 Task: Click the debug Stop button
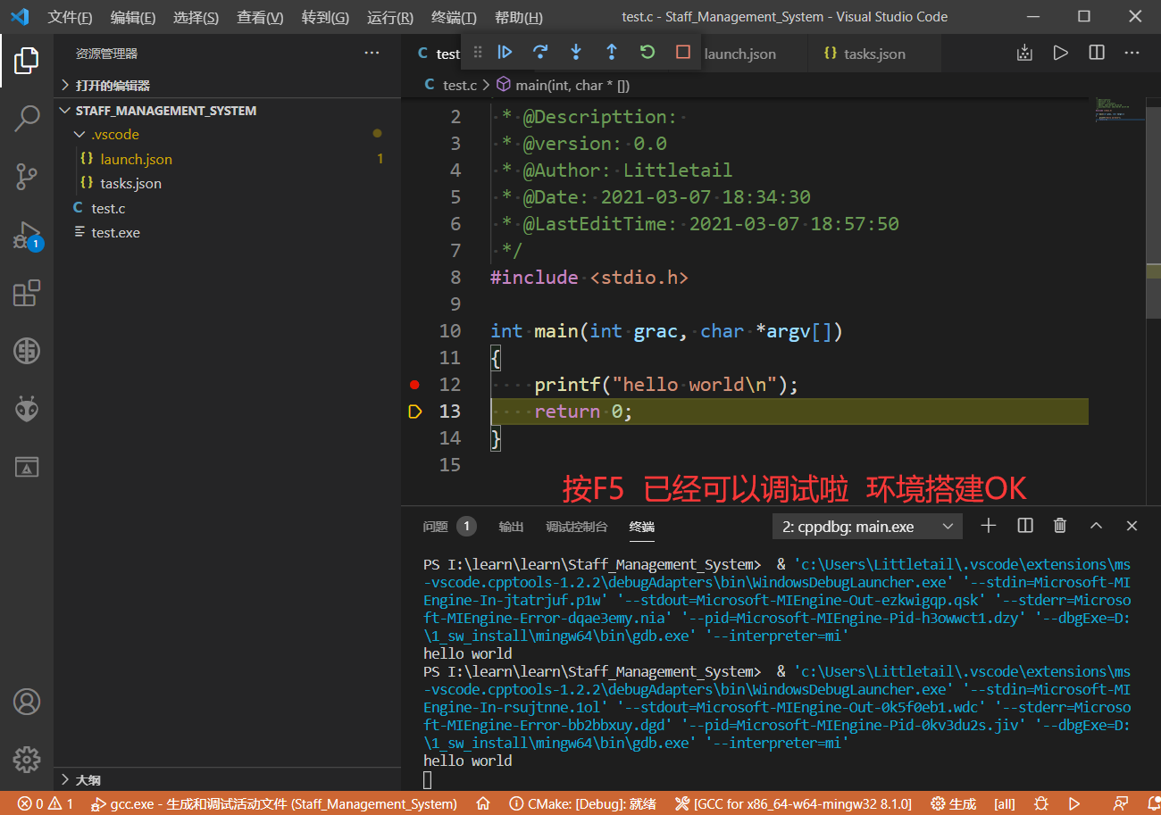tap(683, 52)
